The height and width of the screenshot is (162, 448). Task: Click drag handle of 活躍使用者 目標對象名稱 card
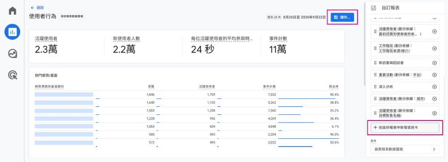click(375, 113)
